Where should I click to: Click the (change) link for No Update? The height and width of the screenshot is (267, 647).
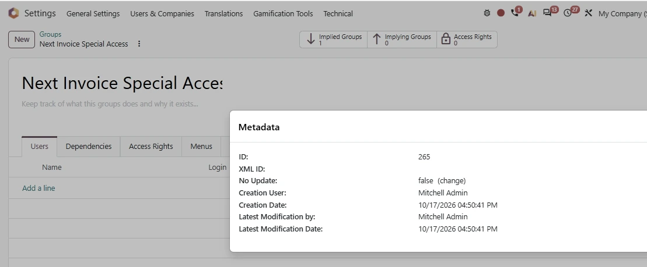pyautogui.click(x=452, y=180)
